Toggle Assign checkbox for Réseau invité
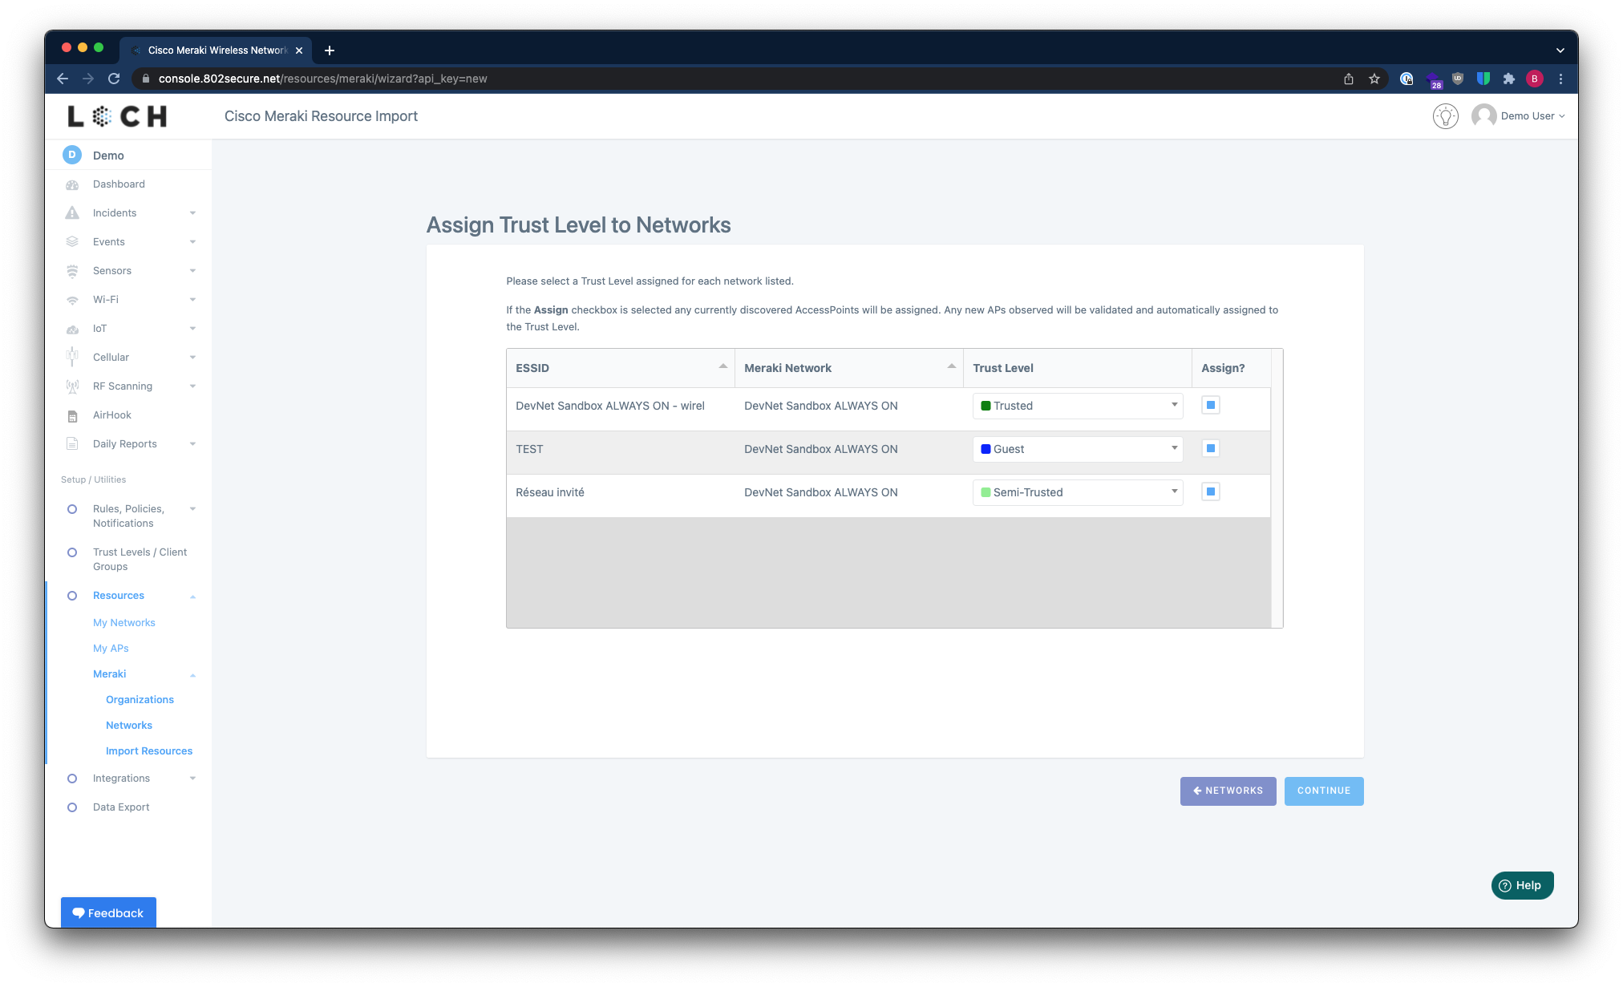The height and width of the screenshot is (987, 1623). point(1211,491)
